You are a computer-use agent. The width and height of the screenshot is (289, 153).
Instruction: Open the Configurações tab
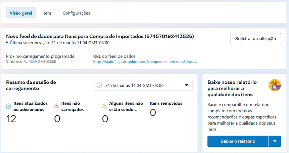tap(76, 13)
